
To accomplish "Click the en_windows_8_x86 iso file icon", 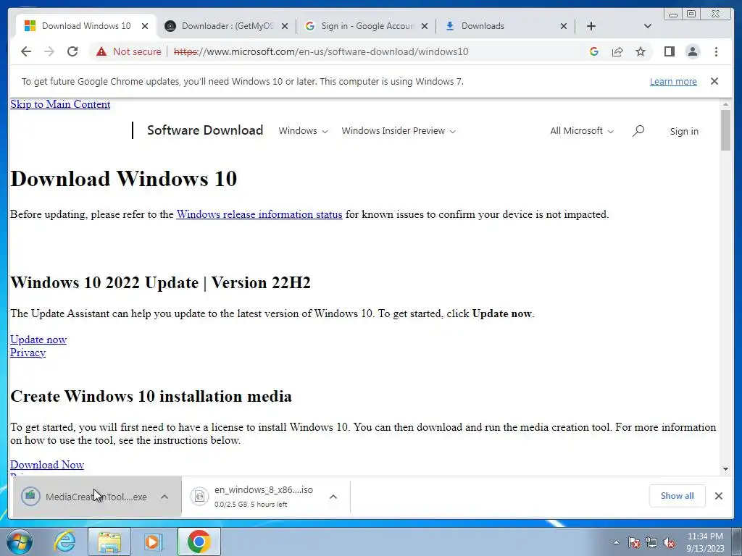I will [199, 496].
